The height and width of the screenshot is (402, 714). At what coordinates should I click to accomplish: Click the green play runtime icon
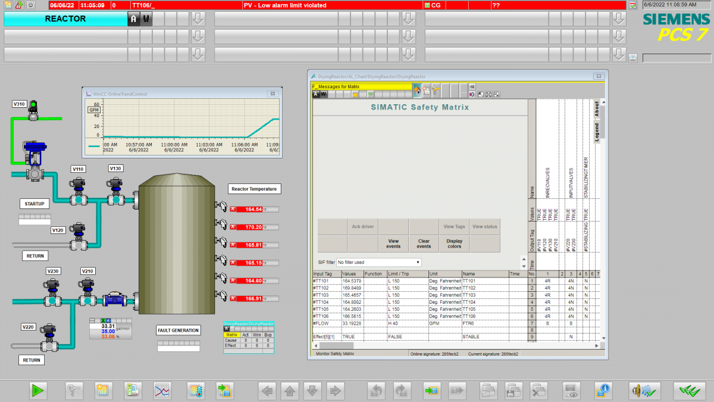pyautogui.click(x=38, y=391)
